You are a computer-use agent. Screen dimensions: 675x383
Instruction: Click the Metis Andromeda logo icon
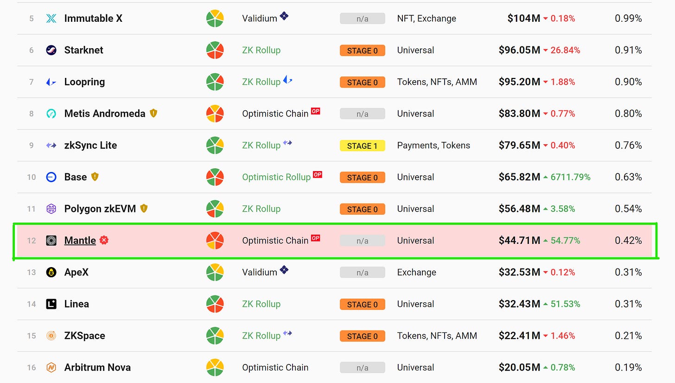51,114
